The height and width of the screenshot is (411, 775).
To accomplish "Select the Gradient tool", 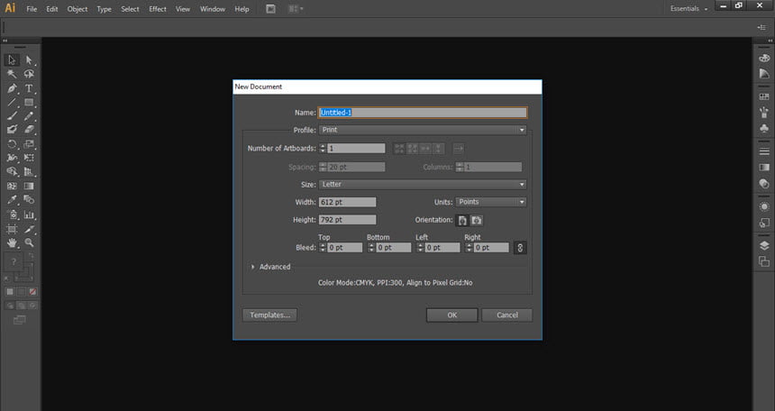I will (29, 187).
